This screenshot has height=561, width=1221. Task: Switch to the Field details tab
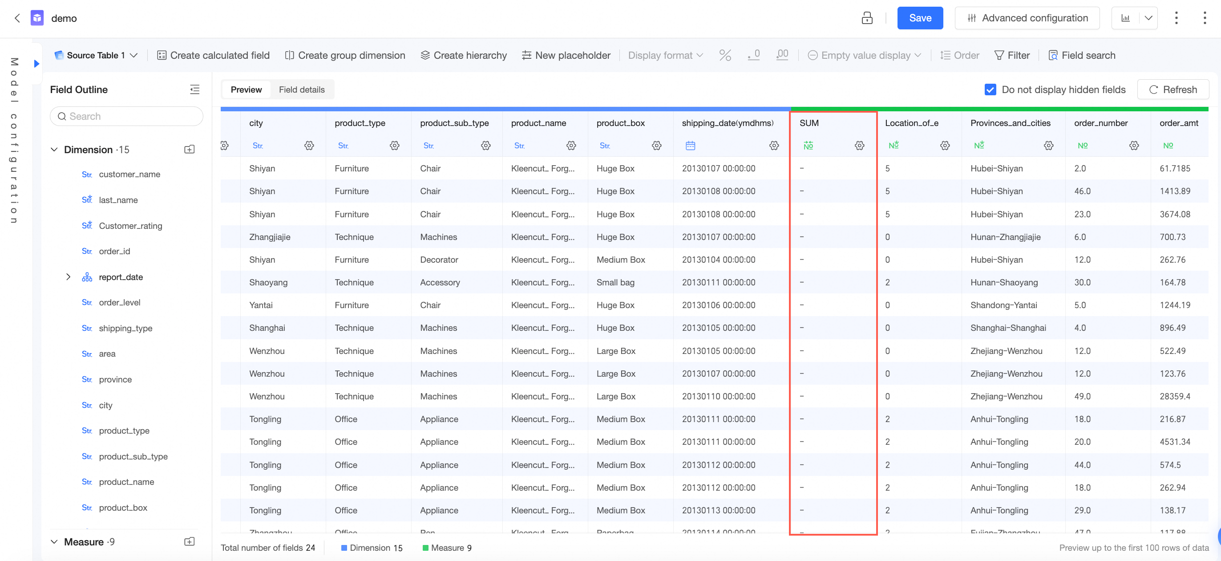click(x=301, y=89)
